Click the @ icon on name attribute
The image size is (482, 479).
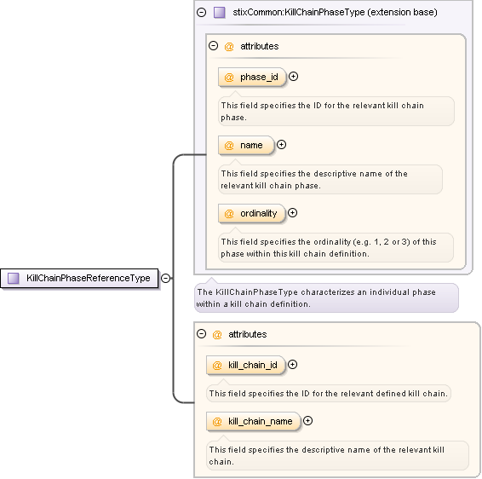click(x=229, y=146)
